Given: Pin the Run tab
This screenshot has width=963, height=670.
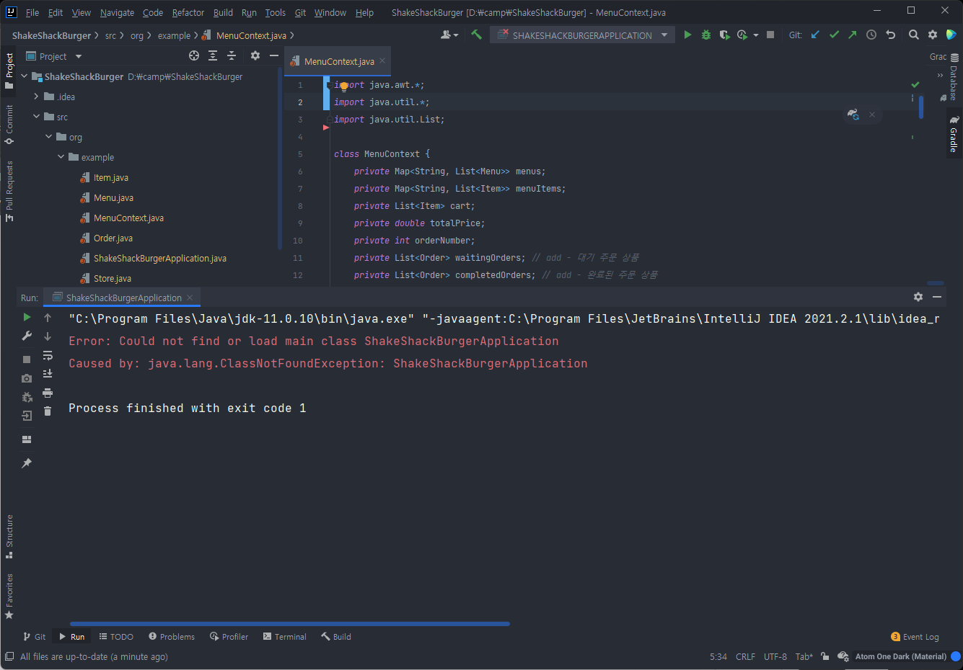Looking at the screenshot, I should [x=27, y=463].
